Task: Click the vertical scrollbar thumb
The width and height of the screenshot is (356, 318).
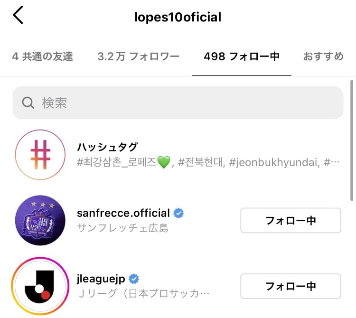Action: 352,140
